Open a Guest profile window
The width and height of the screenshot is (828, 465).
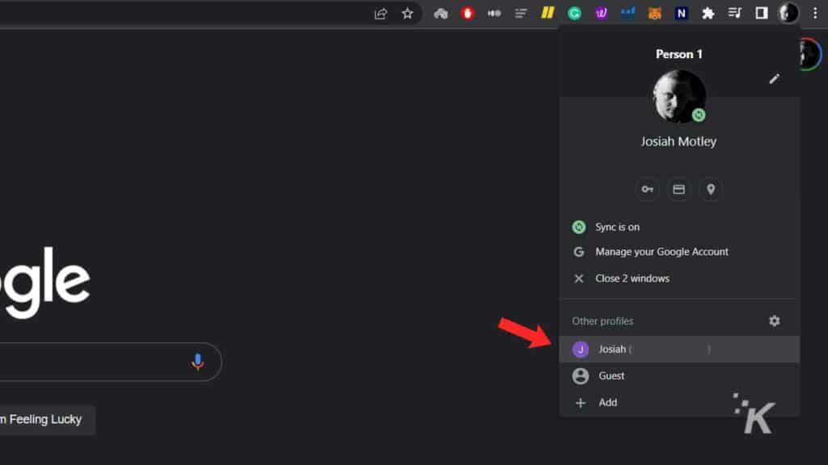click(x=679, y=376)
